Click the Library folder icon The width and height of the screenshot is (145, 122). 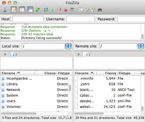pos(3,84)
